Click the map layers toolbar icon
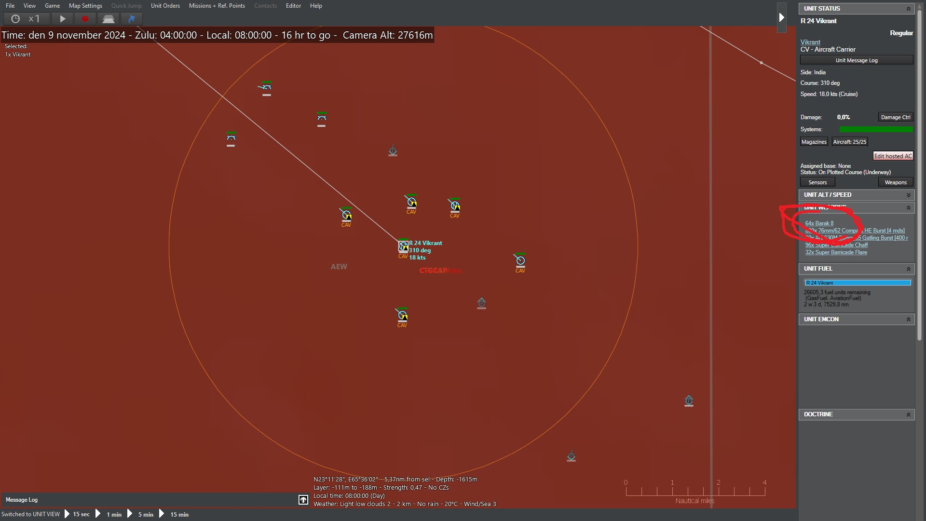 click(109, 19)
